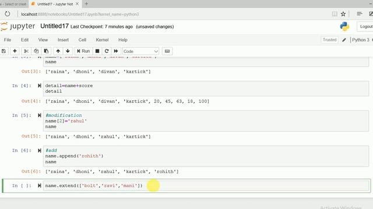Click the Run button in toolbar
Image resolution: width=373 pixels, height=209 pixels.
coord(83,51)
